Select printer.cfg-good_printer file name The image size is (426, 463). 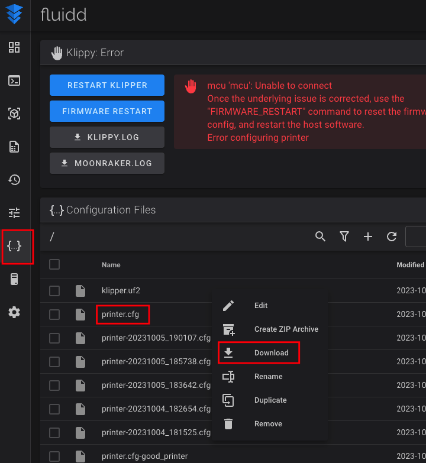(145, 456)
